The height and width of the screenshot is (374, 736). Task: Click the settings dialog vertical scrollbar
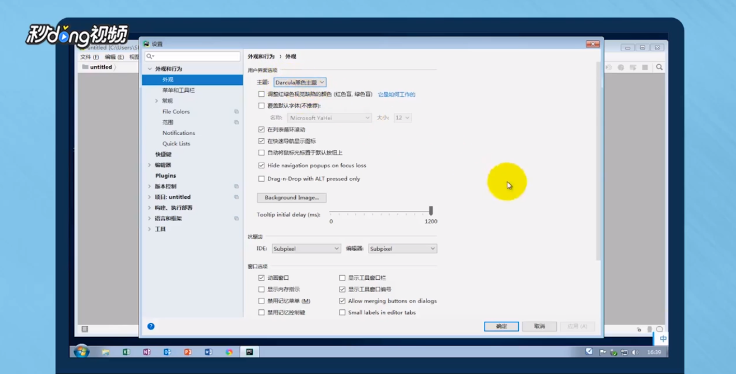point(599,161)
